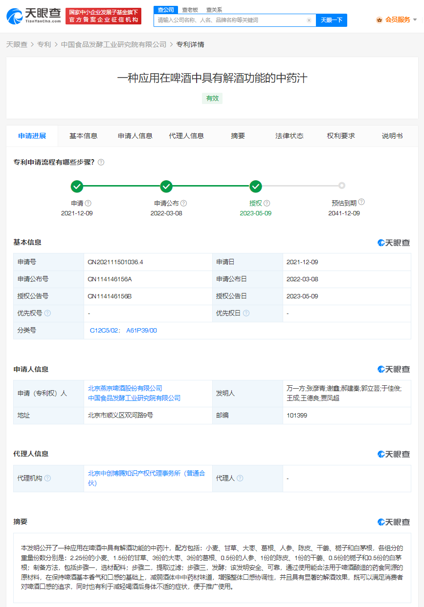
Task: Go to 天眼查 breadcrumb
Action: pyautogui.click(x=17, y=44)
